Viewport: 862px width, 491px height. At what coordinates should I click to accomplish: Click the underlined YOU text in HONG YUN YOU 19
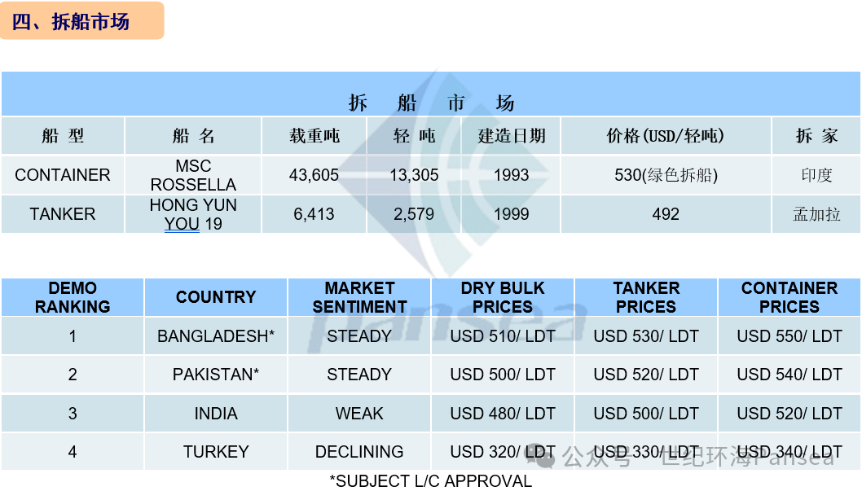[182, 224]
